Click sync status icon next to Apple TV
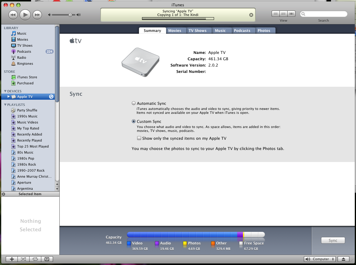356x265 pixels. [51, 97]
